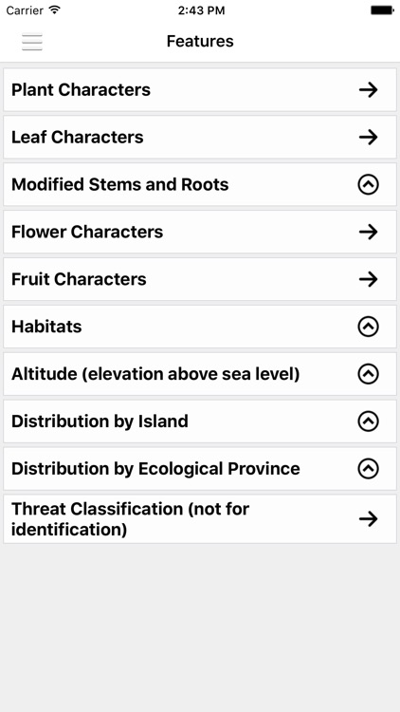The width and height of the screenshot is (400, 712).
Task: Tap the arrow icon next to Flower Characters
Action: [369, 232]
